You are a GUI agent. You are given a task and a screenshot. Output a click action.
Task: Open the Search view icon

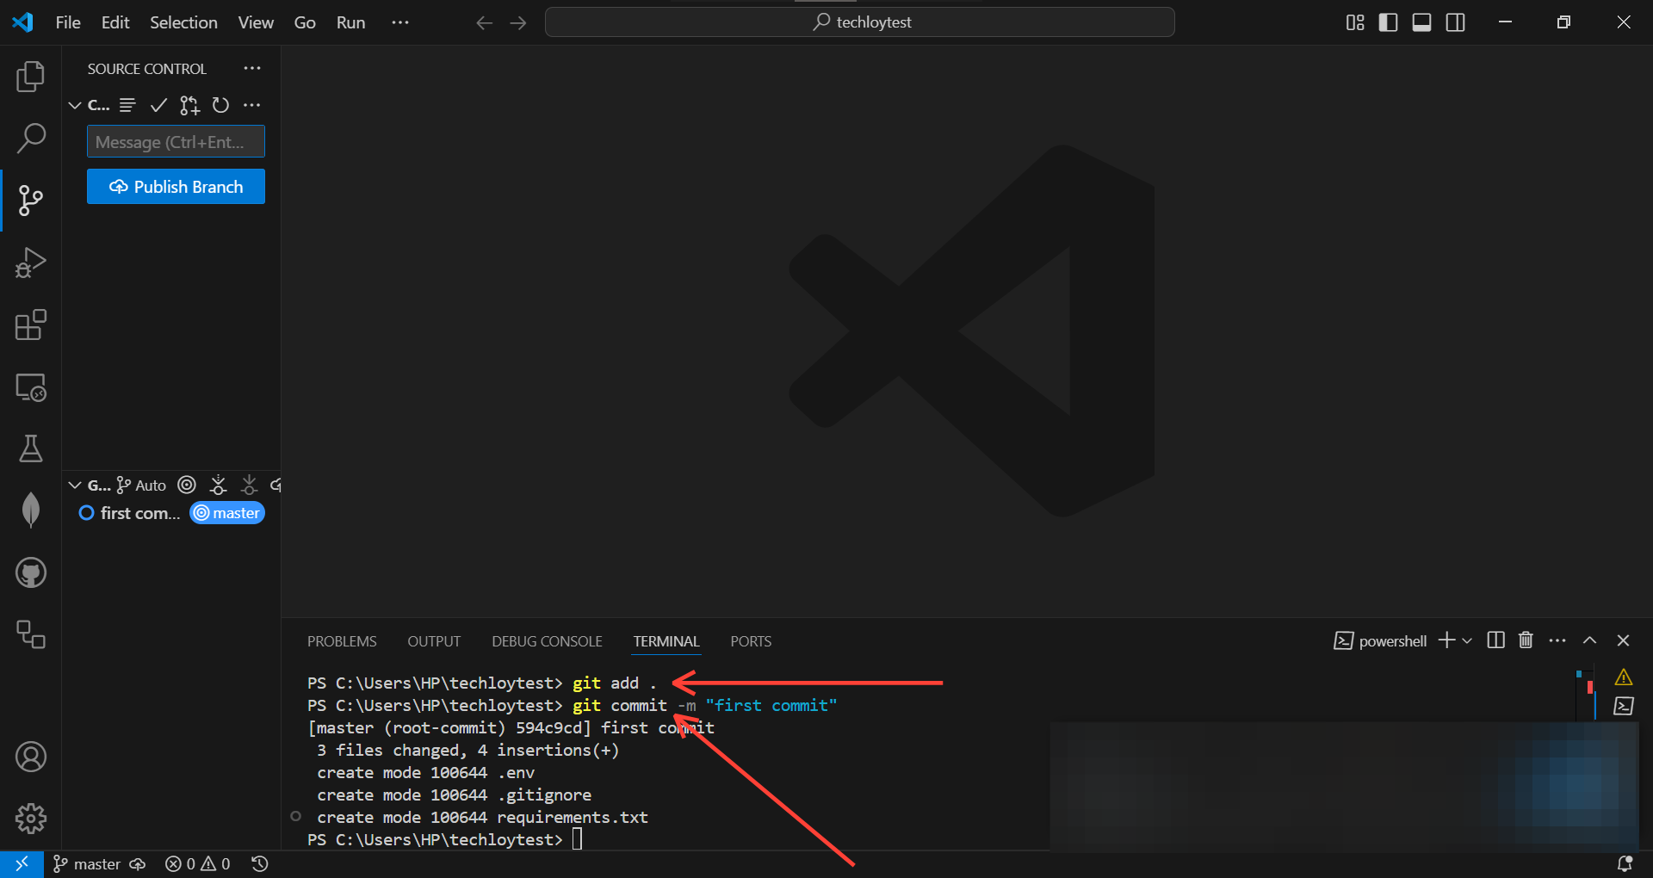[31, 138]
